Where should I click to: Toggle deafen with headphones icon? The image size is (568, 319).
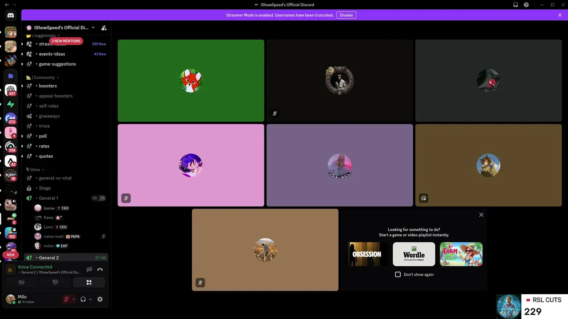coord(83,300)
